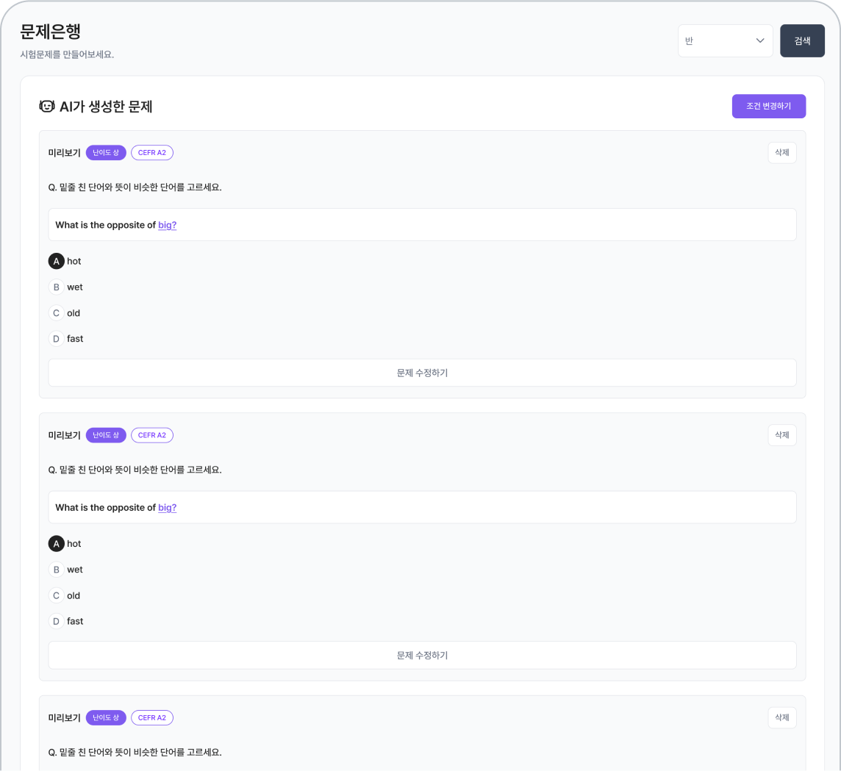Screen dimensions: 841x771
Task: Delete the second question with 삭제
Action: (781, 435)
